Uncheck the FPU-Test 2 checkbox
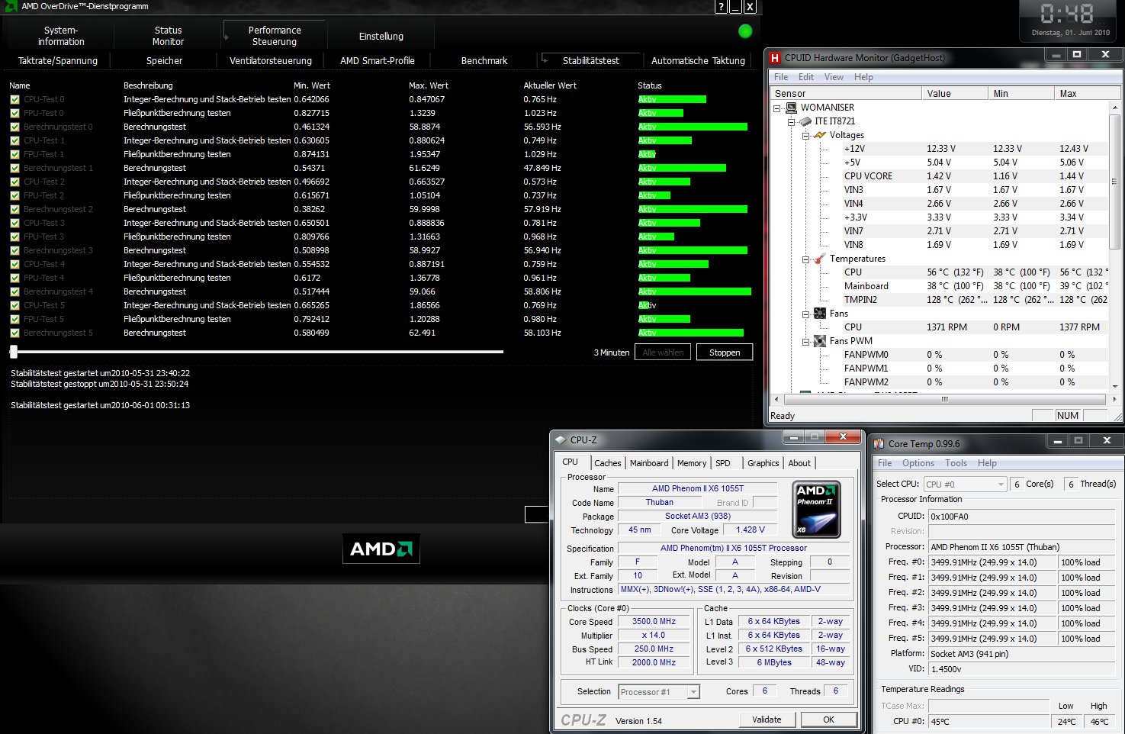 click(14, 195)
